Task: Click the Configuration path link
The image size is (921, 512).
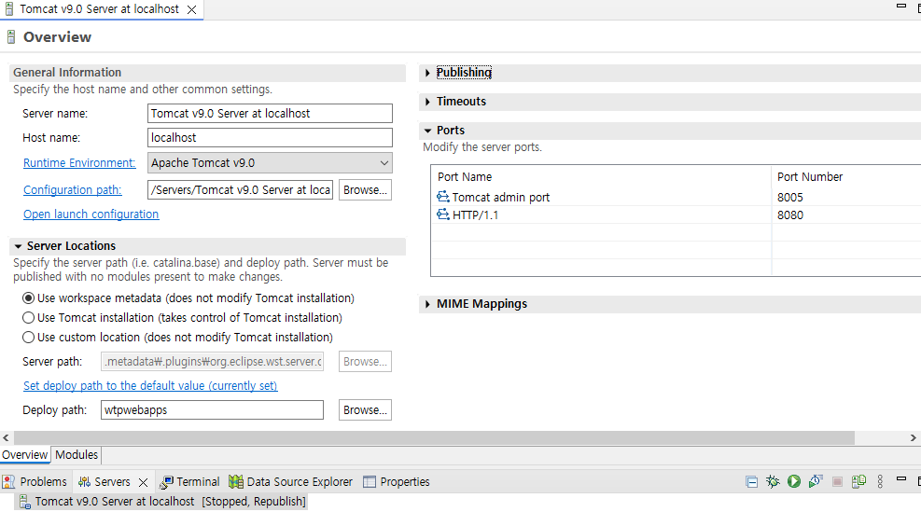Action: coord(72,190)
